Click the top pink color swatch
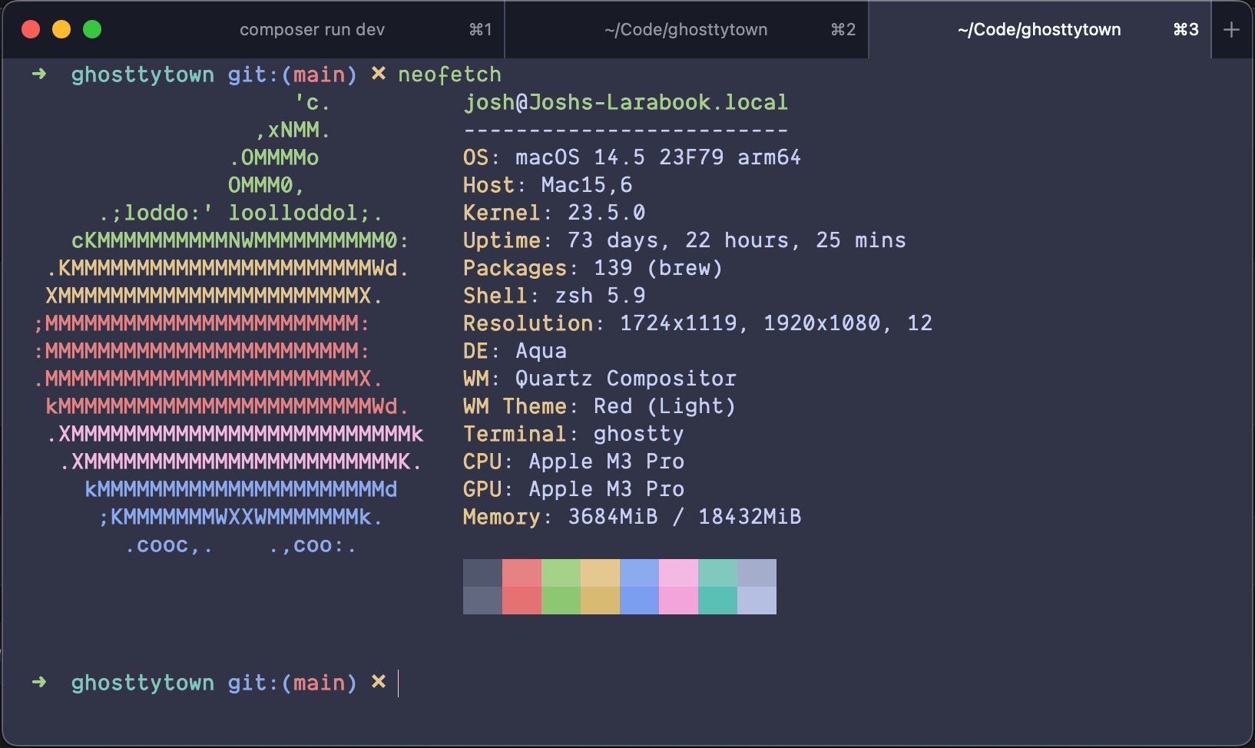The height and width of the screenshot is (748, 1255). [678, 573]
